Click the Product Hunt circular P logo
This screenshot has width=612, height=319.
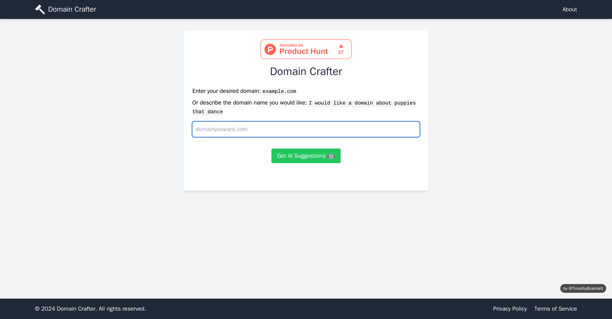[270, 49]
